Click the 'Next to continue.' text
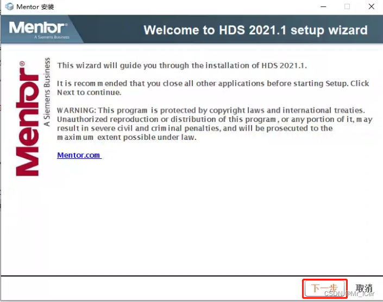 [89, 92]
